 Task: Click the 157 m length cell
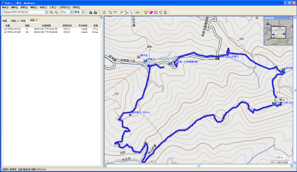tap(95, 29)
